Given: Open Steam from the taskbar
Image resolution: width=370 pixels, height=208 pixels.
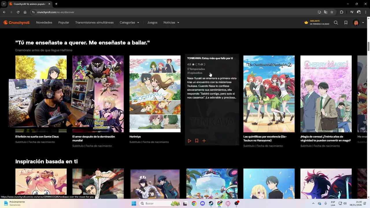Looking at the screenshot, I should [211, 203].
